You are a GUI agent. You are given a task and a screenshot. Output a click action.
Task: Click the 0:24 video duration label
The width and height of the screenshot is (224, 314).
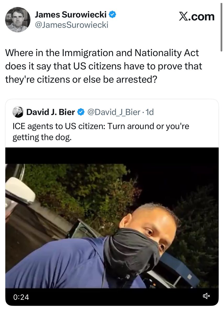tap(21, 297)
